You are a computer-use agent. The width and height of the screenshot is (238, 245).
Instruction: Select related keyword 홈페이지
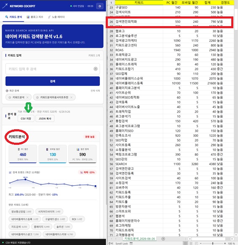click(x=42, y=226)
